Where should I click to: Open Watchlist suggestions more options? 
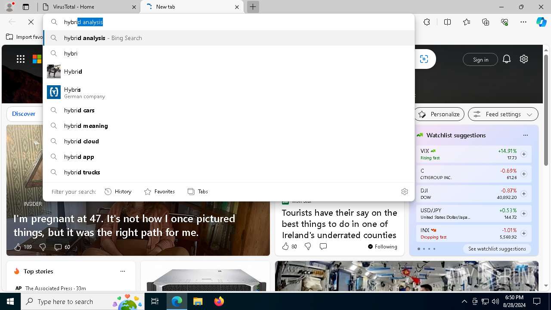tap(525, 135)
